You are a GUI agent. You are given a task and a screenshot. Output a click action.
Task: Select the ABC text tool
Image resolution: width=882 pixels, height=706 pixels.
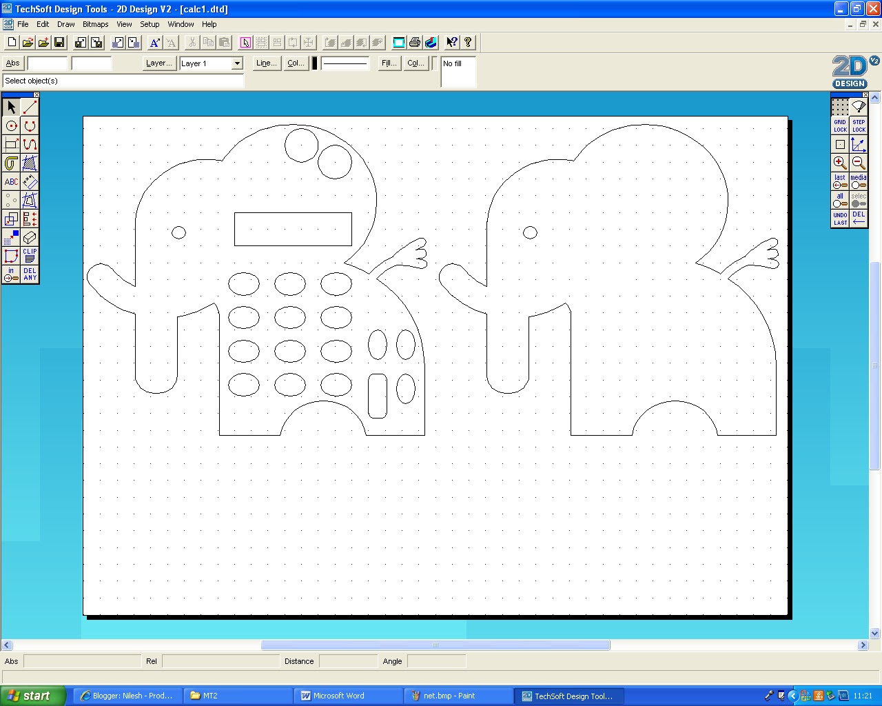[x=11, y=181]
